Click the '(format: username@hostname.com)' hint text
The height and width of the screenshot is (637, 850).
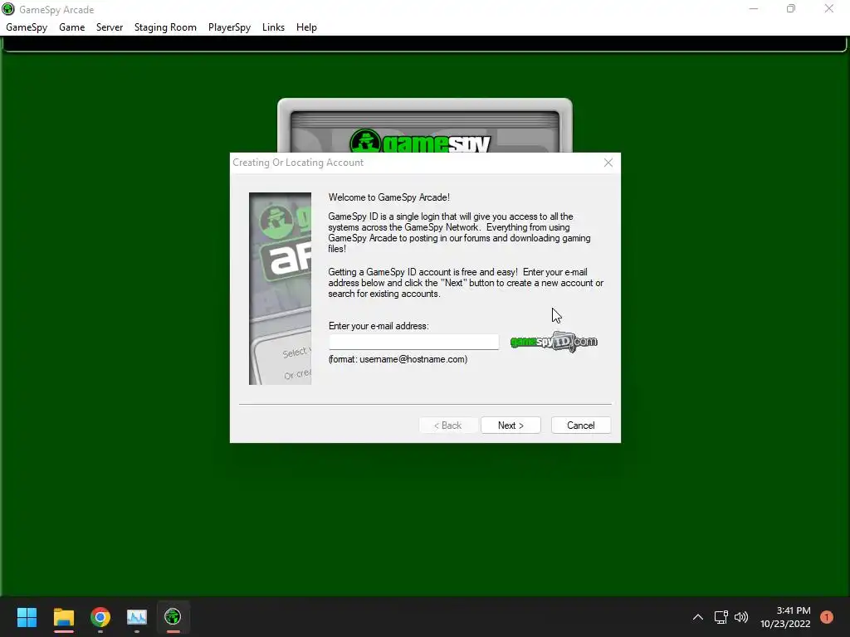point(398,359)
